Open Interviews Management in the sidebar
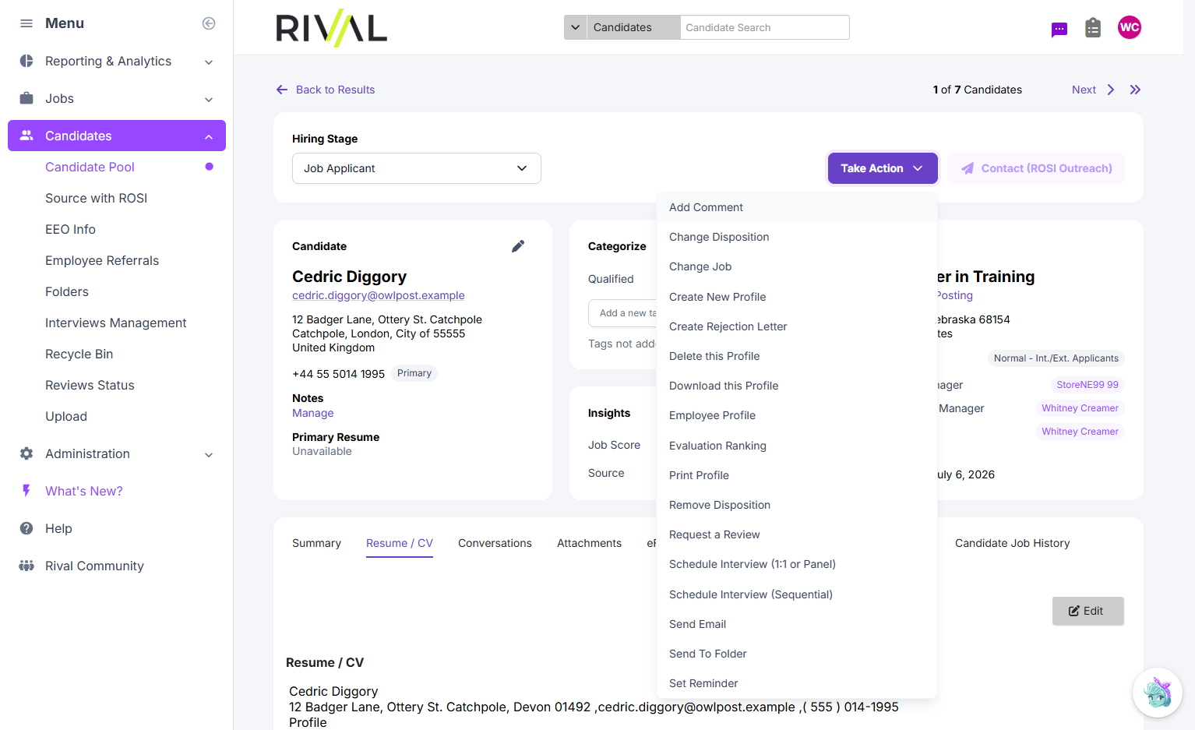 (115, 323)
